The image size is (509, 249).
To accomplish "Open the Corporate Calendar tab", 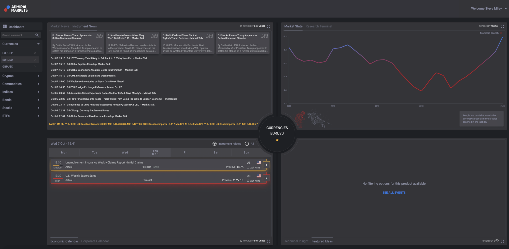I will [x=95, y=241].
